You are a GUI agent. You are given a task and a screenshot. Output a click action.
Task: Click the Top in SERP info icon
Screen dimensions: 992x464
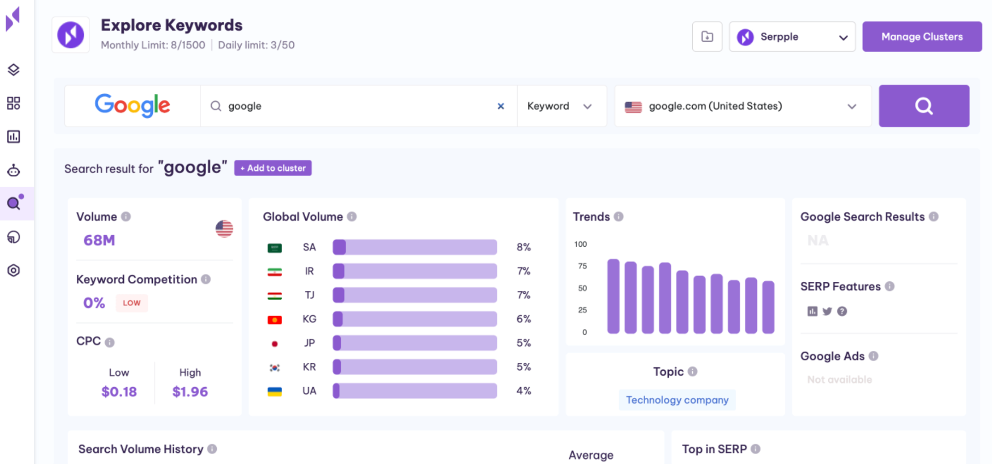point(756,449)
